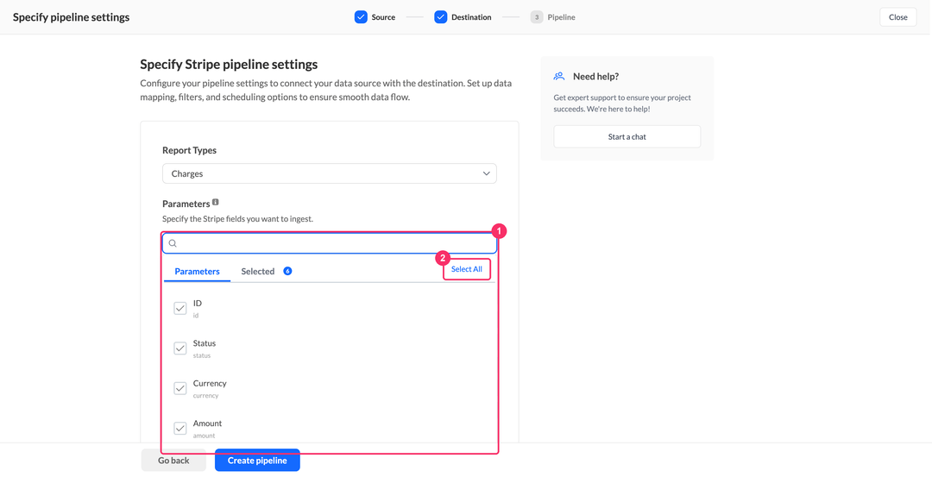Click the Destination step checkmark icon
This screenshot has height=477, width=932.
440,17
